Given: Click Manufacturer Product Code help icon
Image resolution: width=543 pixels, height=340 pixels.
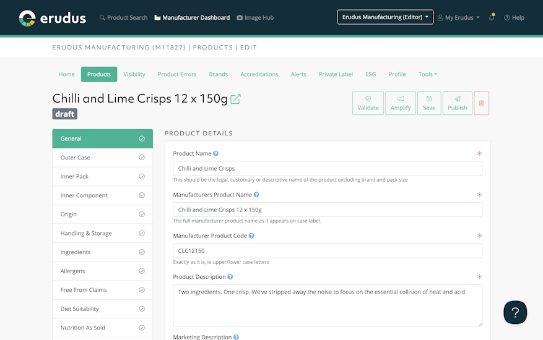Looking at the screenshot, I should click(x=251, y=236).
